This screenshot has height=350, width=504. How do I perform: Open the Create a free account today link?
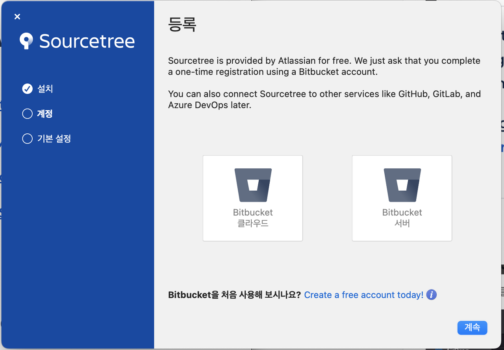point(364,295)
